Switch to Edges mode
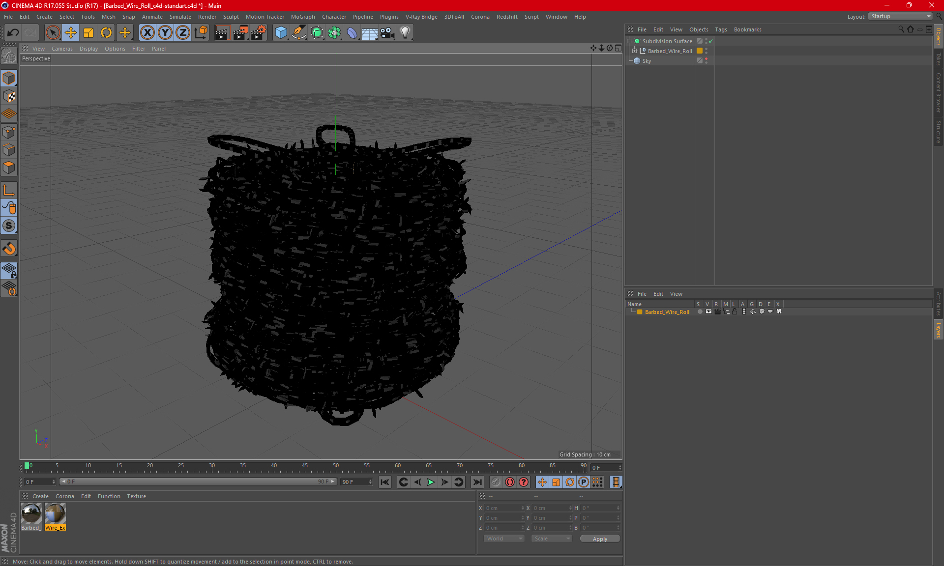Image resolution: width=944 pixels, height=566 pixels. pyautogui.click(x=9, y=150)
